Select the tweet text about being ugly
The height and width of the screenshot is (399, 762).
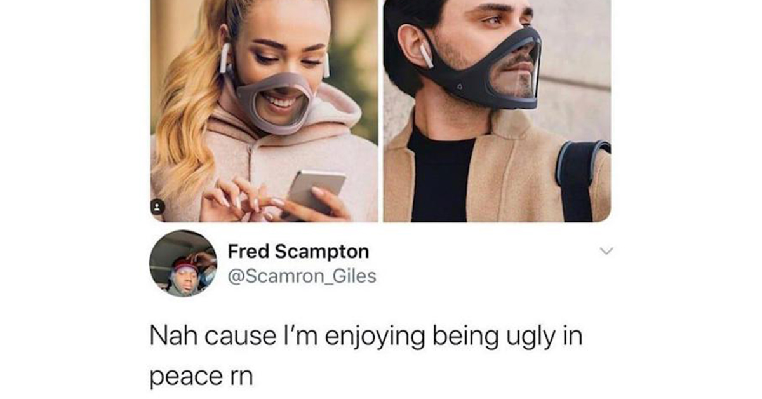click(366, 356)
